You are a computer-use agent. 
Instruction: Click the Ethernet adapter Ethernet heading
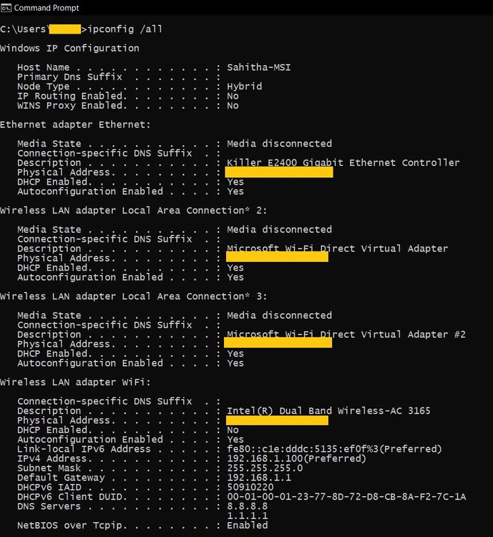click(x=75, y=124)
